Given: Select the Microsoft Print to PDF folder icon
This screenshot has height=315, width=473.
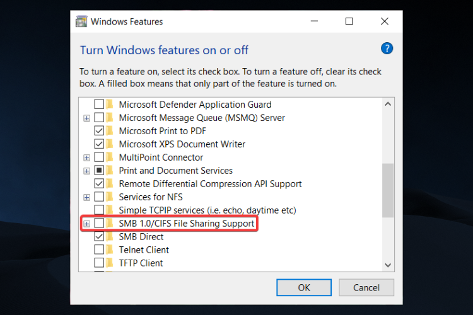Looking at the screenshot, I should tap(110, 131).
